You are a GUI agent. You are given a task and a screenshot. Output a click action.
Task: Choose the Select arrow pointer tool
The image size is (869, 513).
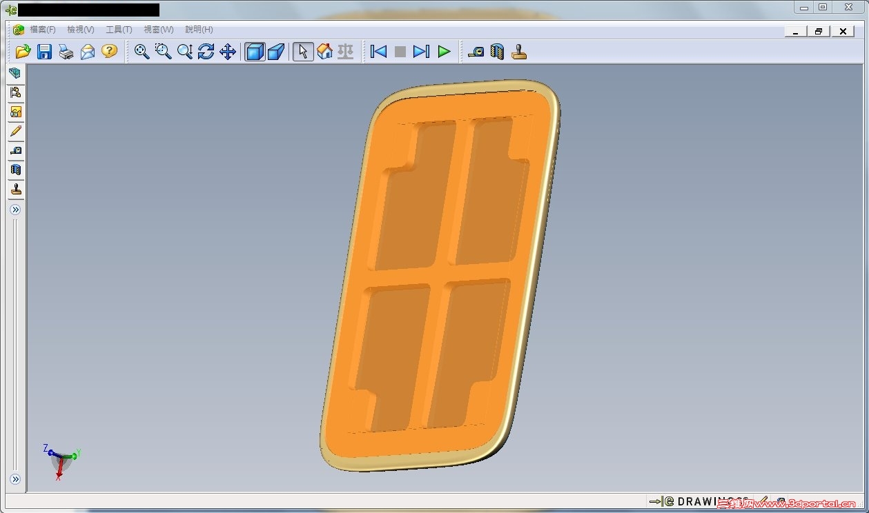pos(303,52)
